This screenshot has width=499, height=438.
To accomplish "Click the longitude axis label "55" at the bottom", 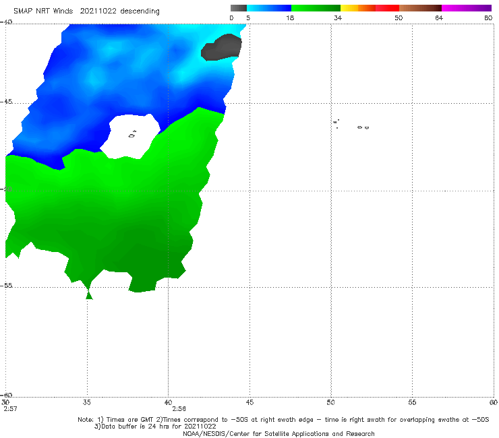I will pyautogui.click(x=412, y=403).
